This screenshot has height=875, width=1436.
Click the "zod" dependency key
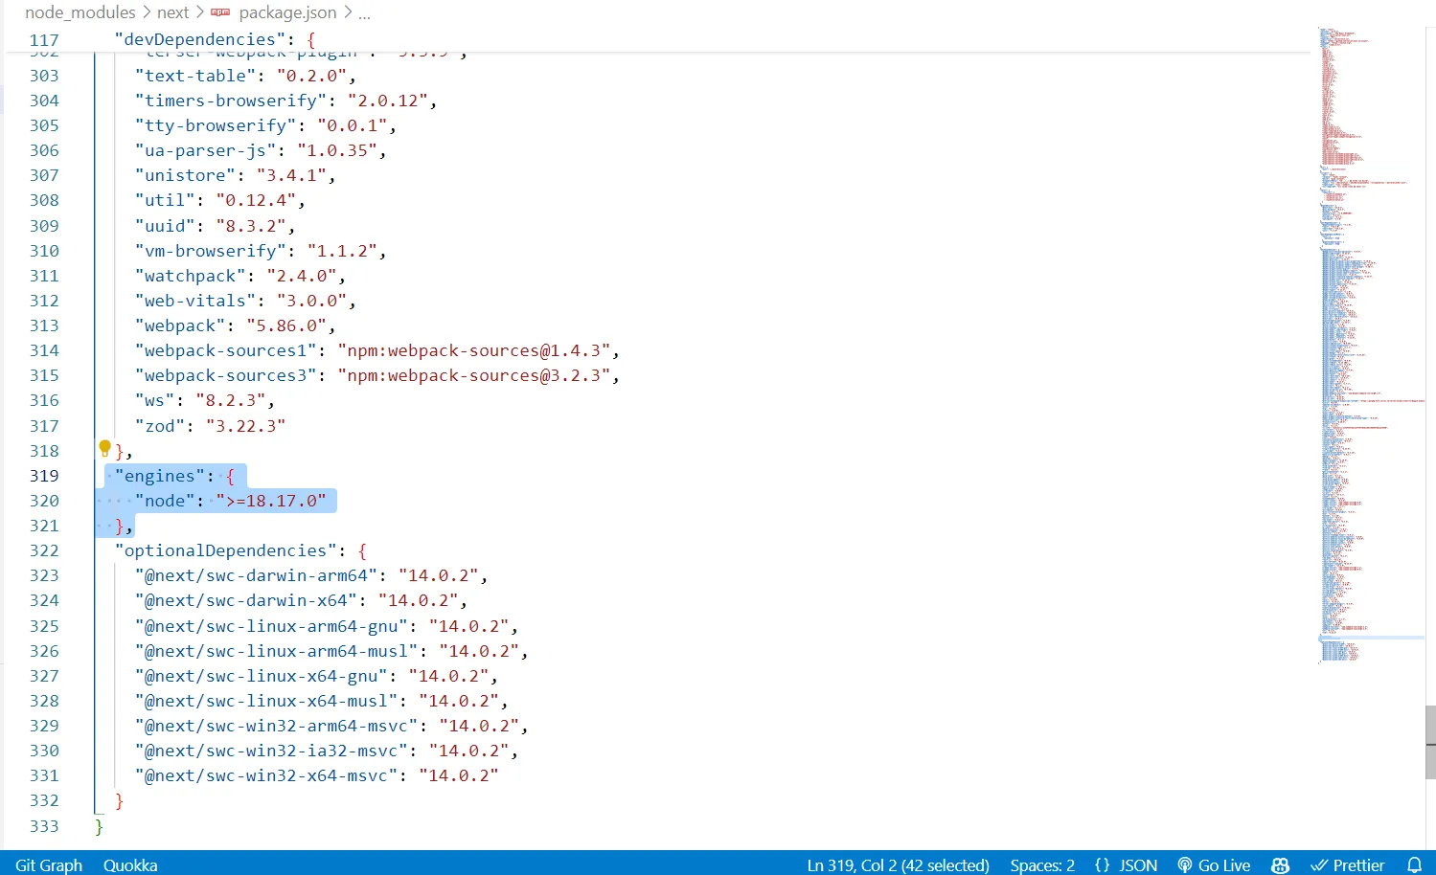pyautogui.click(x=160, y=426)
